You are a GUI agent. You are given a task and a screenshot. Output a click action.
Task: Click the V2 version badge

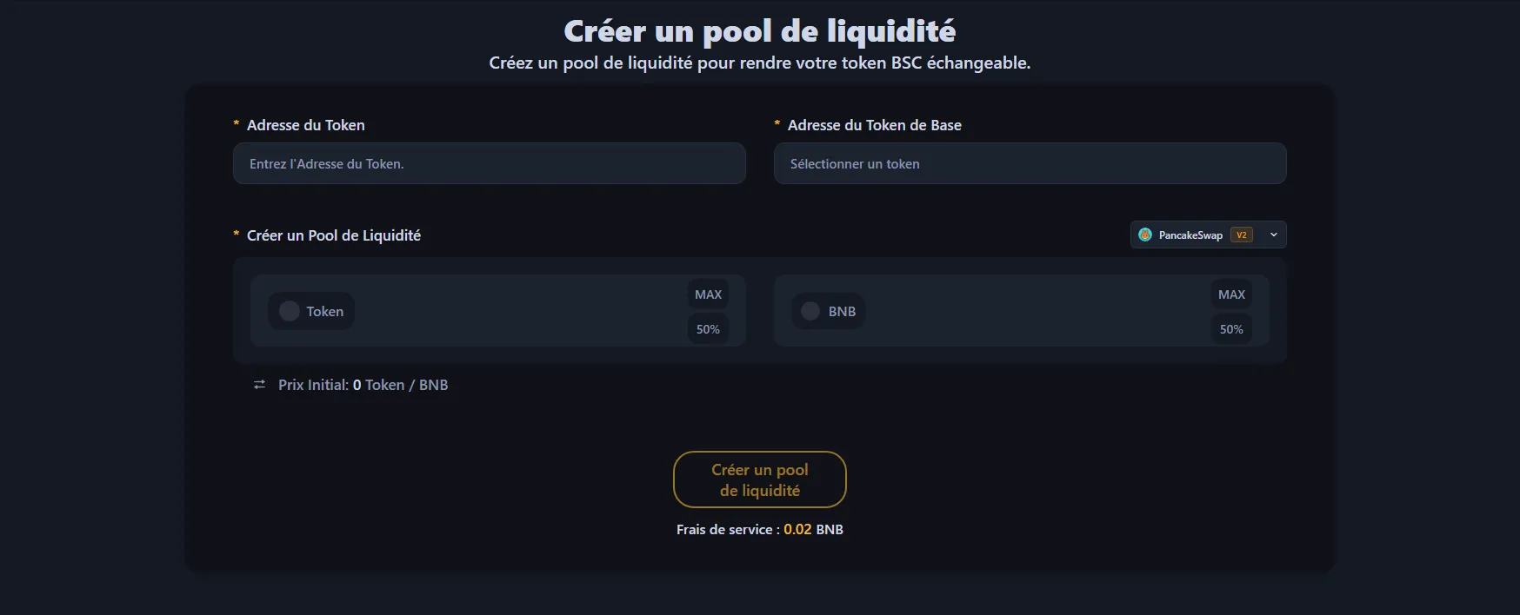(x=1241, y=235)
